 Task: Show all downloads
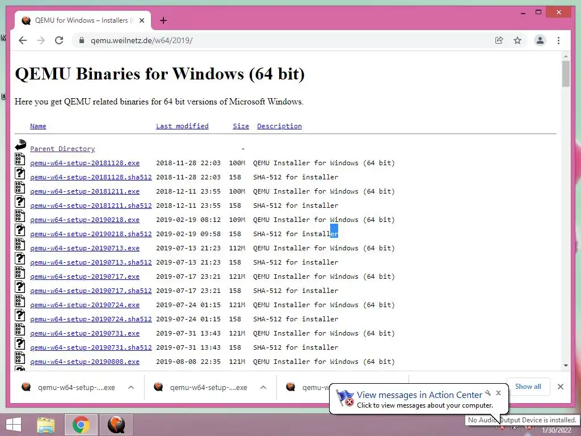[x=528, y=387]
